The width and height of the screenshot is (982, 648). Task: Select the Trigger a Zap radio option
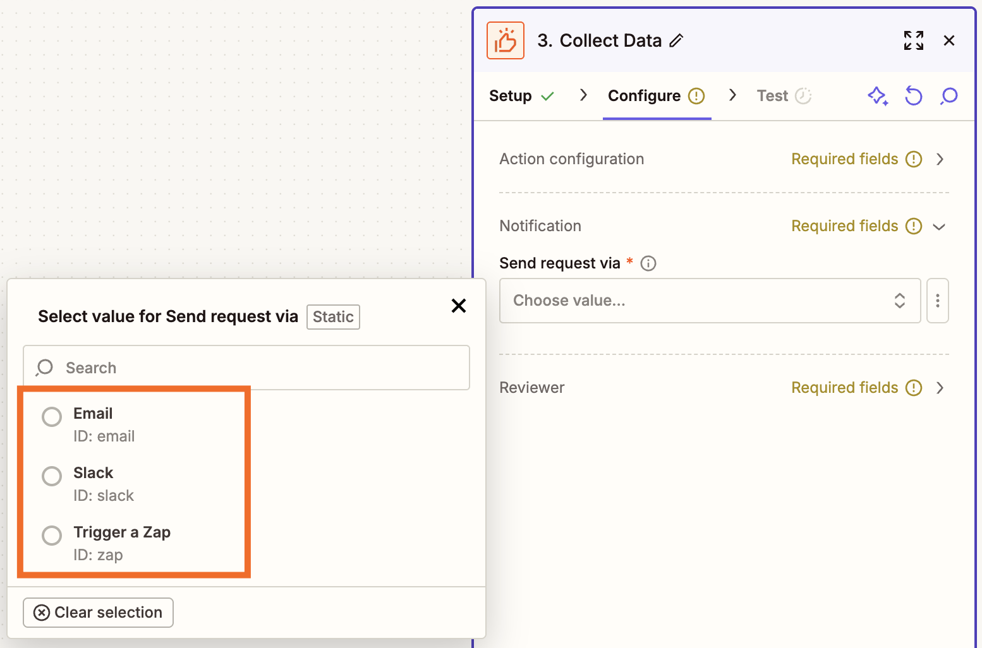click(x=52, y=536)
